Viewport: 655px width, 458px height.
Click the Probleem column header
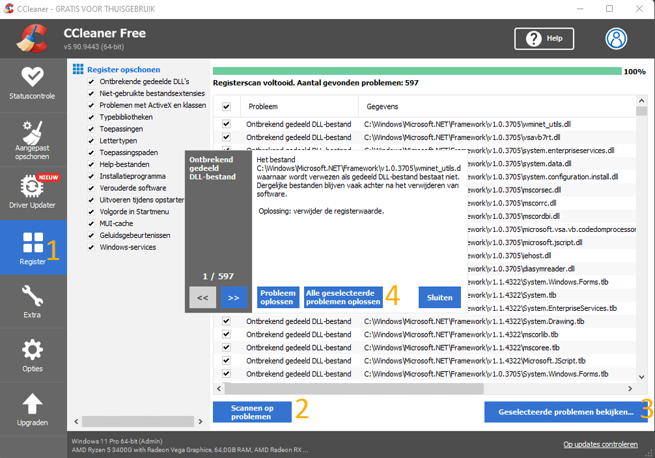coord(300,107)
